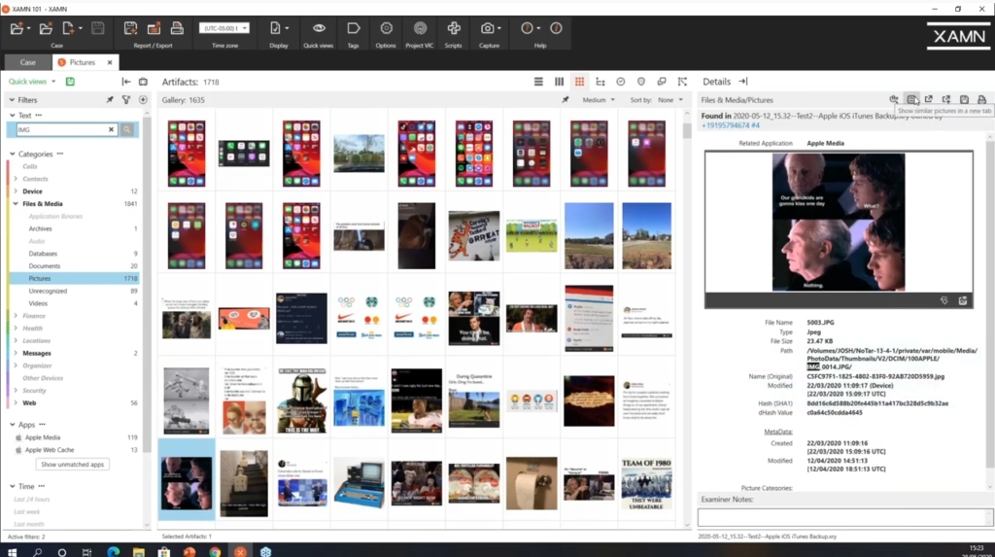Collapse the Apps section

coord(12,424)
